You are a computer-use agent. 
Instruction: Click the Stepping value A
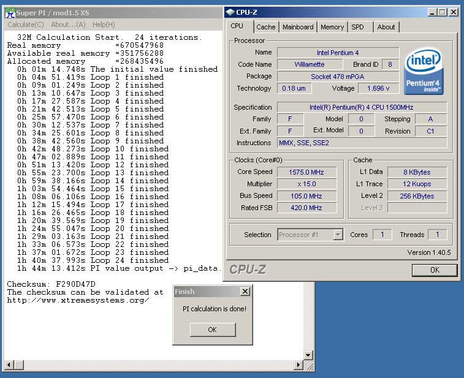(x=430, y=119)
